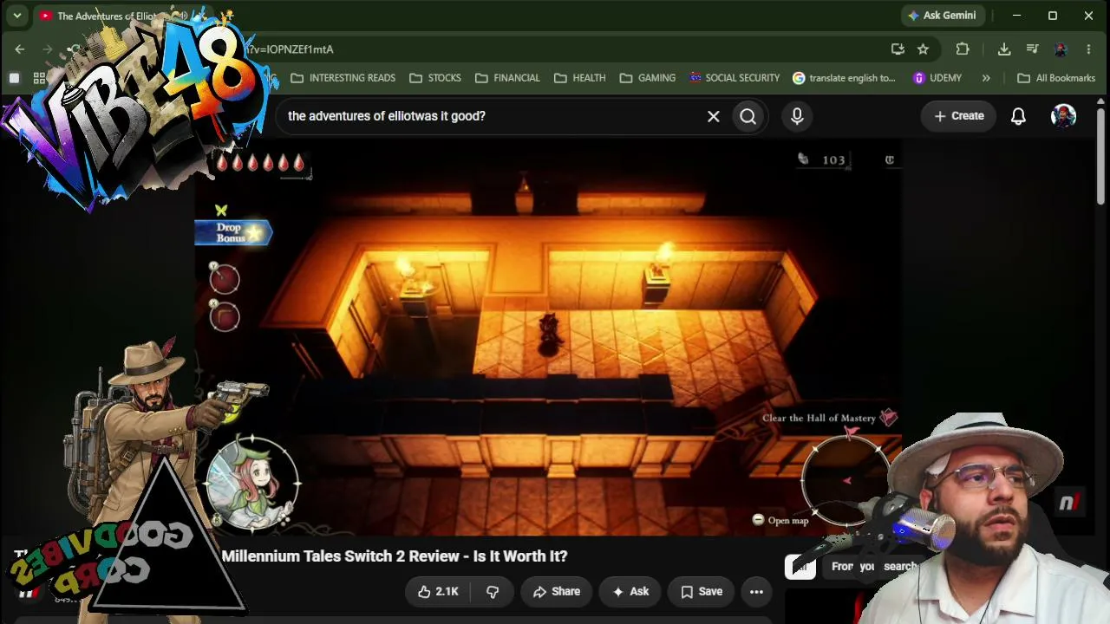Clear the YouTube search query with X
Image resolution: width=1110 pixels, height=624 pixels.
[x=714, y=116]
